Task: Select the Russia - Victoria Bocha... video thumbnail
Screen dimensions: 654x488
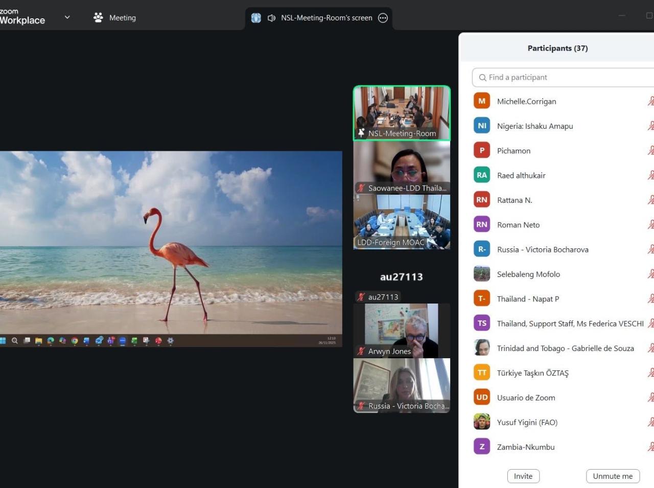Action: pyautogui.click(x=402, y=385)
